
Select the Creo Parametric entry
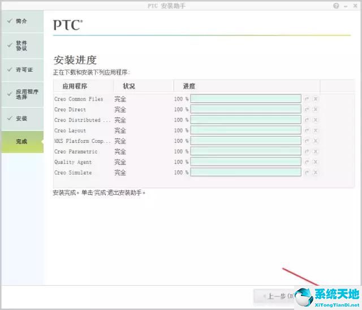[x=76, y=151]
